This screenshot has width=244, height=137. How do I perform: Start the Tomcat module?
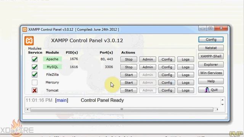pyautogui.click(x=129, y=91)
